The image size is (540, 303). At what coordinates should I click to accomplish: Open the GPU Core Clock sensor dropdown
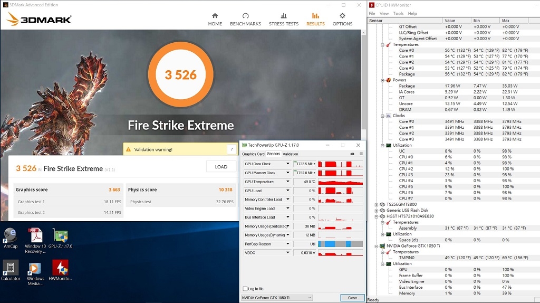[287, 164]
